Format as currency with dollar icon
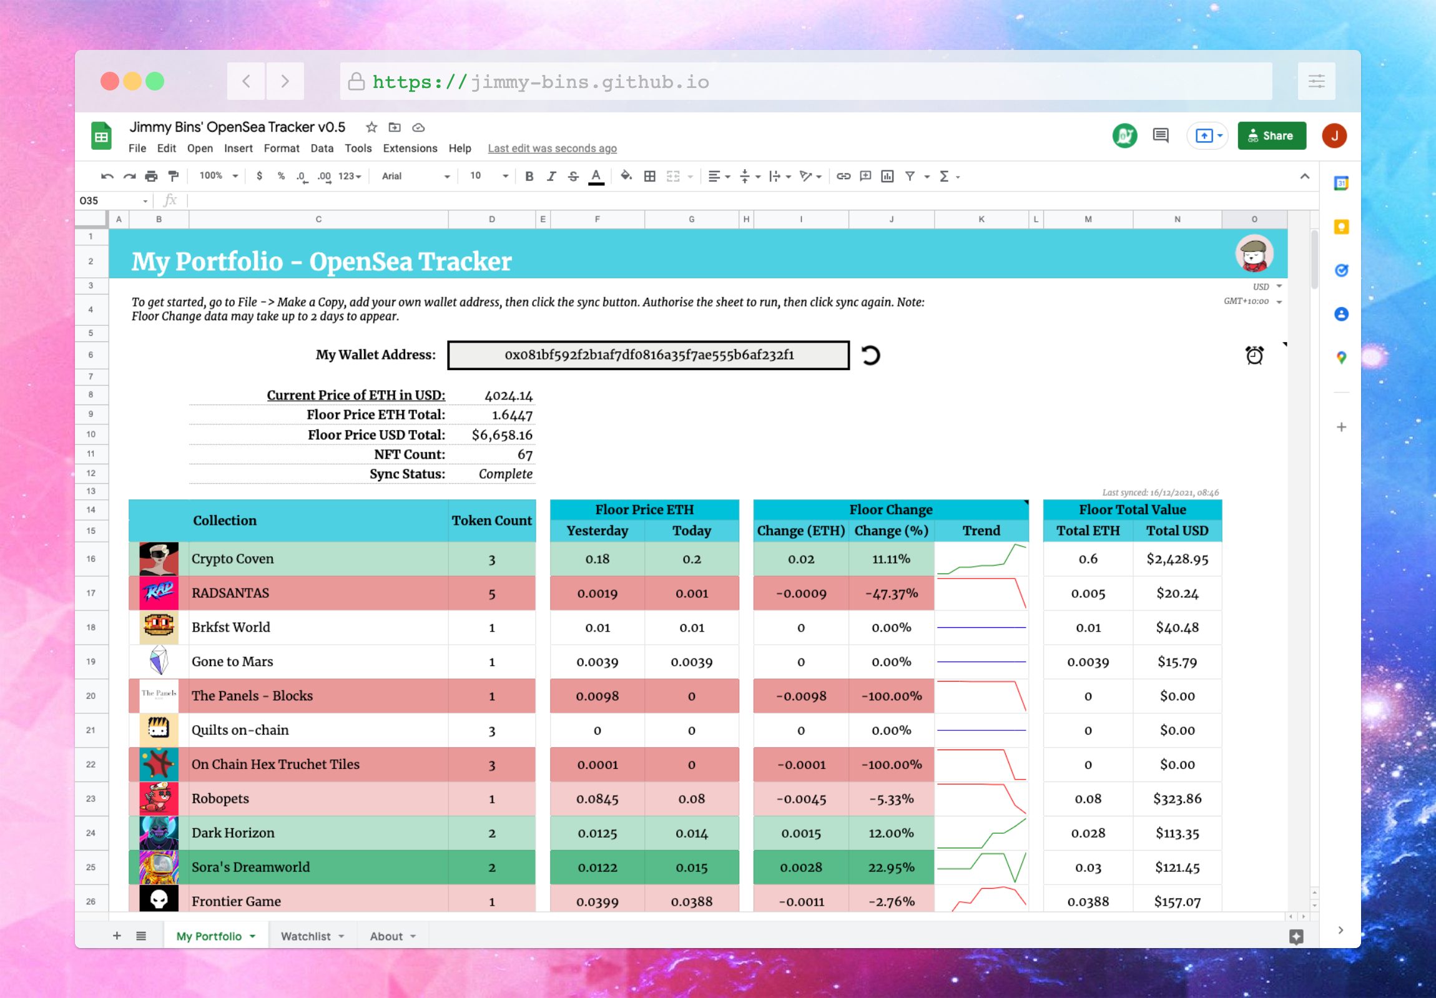The width and height of the screenshot is (1436, 998). (x=259, y=177)
